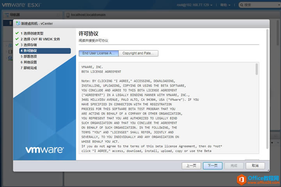Go to step 2 选择 OVF 和 VMDK 文件
This screenshot has width=281, height=187.
coord(40,39)
